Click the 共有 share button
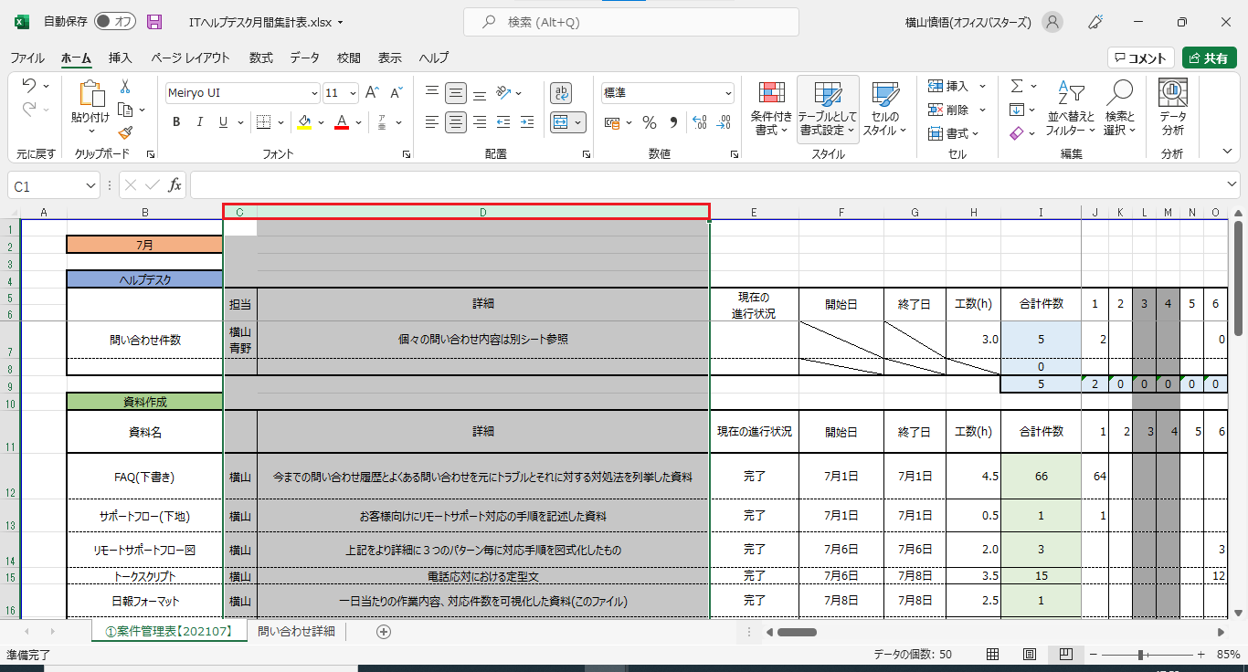 1209,58
